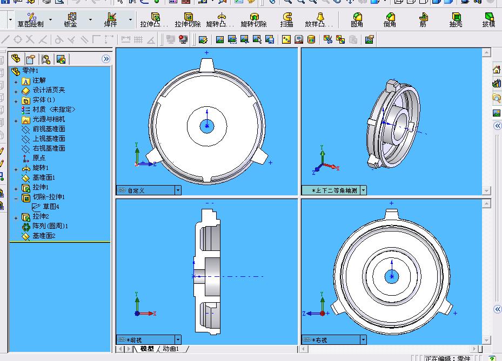Image resolution: width=502 pixels, height=361 pixels.
Task: Switch to the 模型 tab
Action: [x=148, y=349]
